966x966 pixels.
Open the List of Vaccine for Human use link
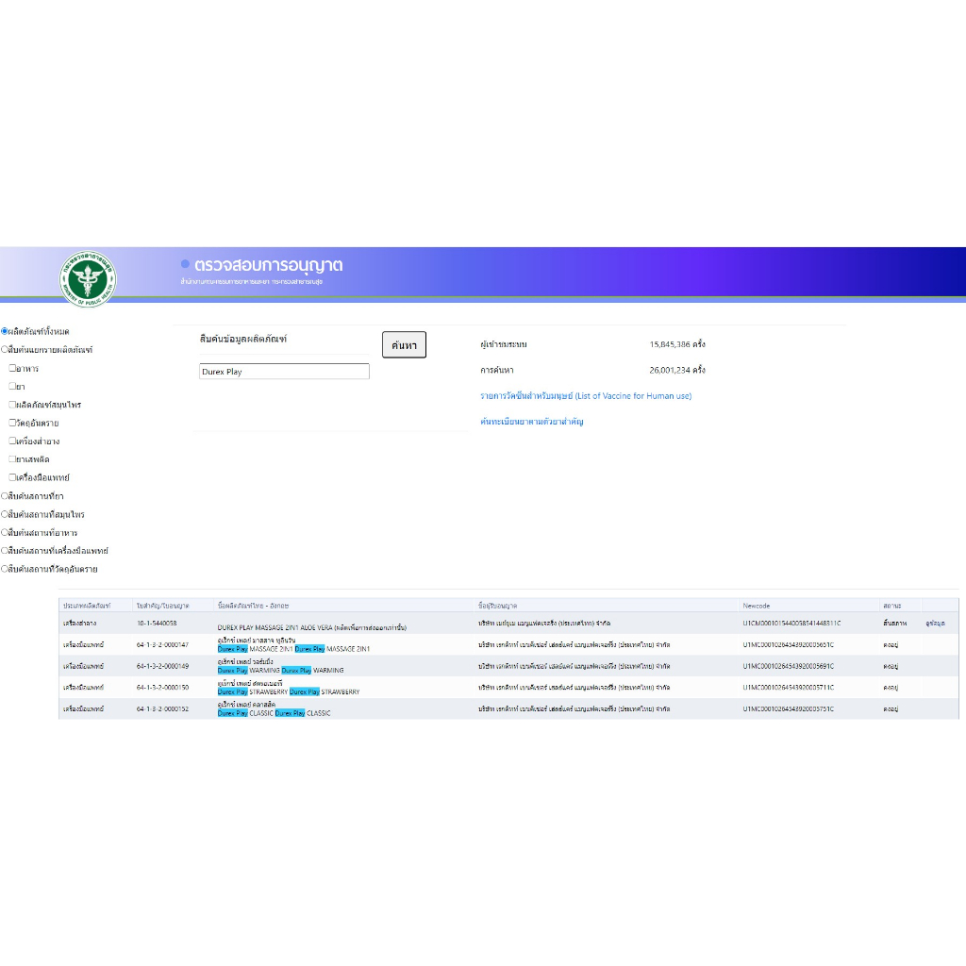pos(586,396)
